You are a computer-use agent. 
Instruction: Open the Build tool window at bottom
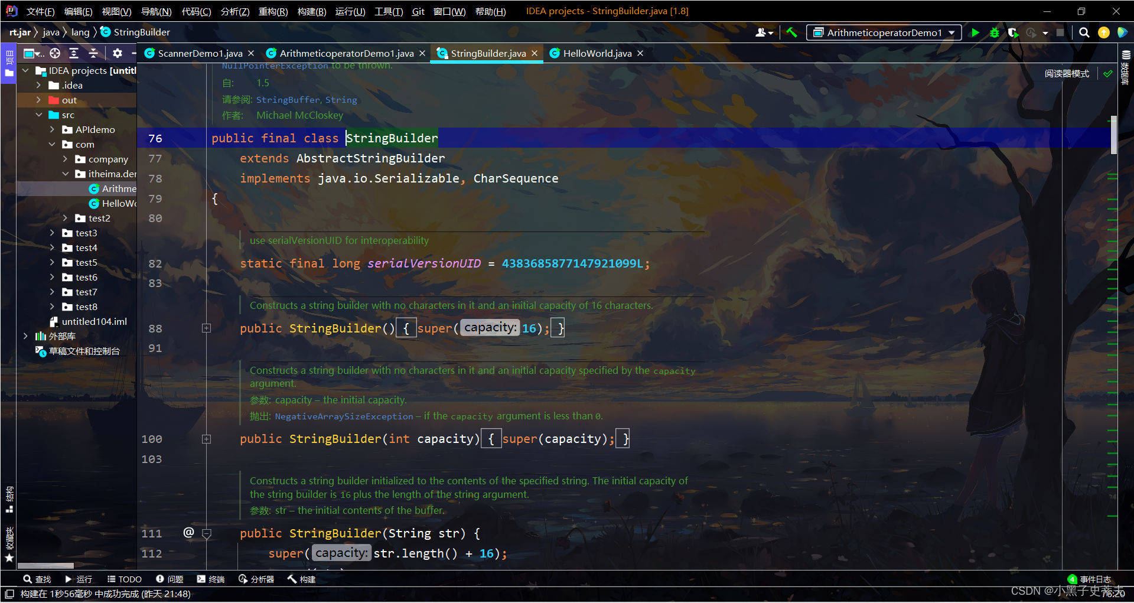point(301,579)
